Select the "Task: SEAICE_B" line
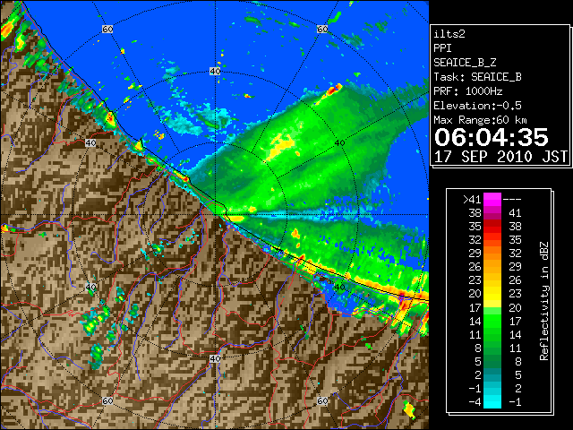Screen dimensions: 573x430 click(x=477, y=77)
